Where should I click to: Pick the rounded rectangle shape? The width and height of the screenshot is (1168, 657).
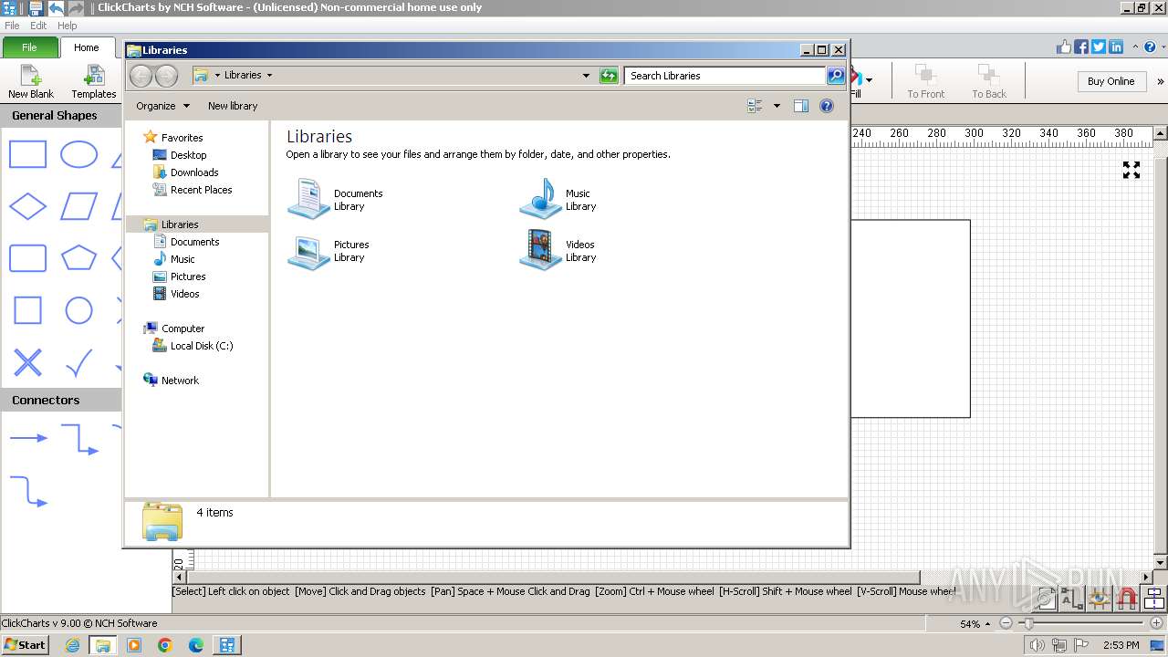click(27, 258)
